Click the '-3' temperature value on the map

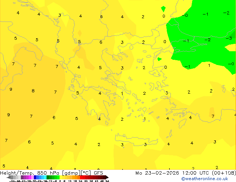point(229,38)
